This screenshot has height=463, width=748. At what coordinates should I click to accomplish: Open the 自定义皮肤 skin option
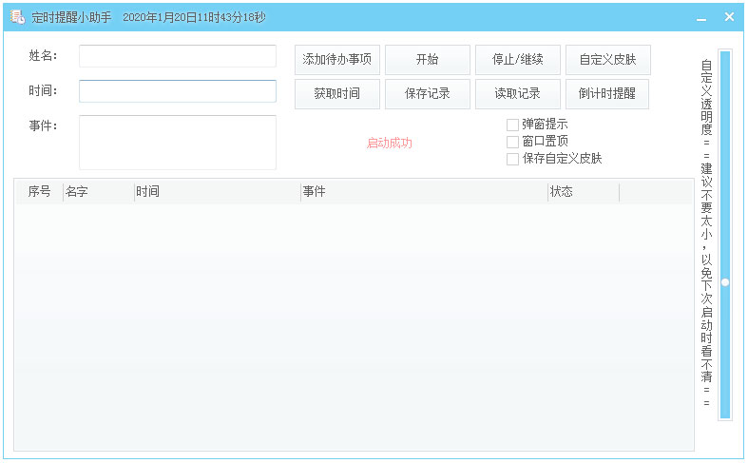point(608,60)
